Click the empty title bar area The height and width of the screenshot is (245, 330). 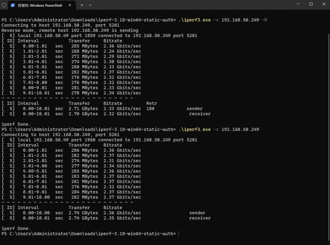pos(193,5)
